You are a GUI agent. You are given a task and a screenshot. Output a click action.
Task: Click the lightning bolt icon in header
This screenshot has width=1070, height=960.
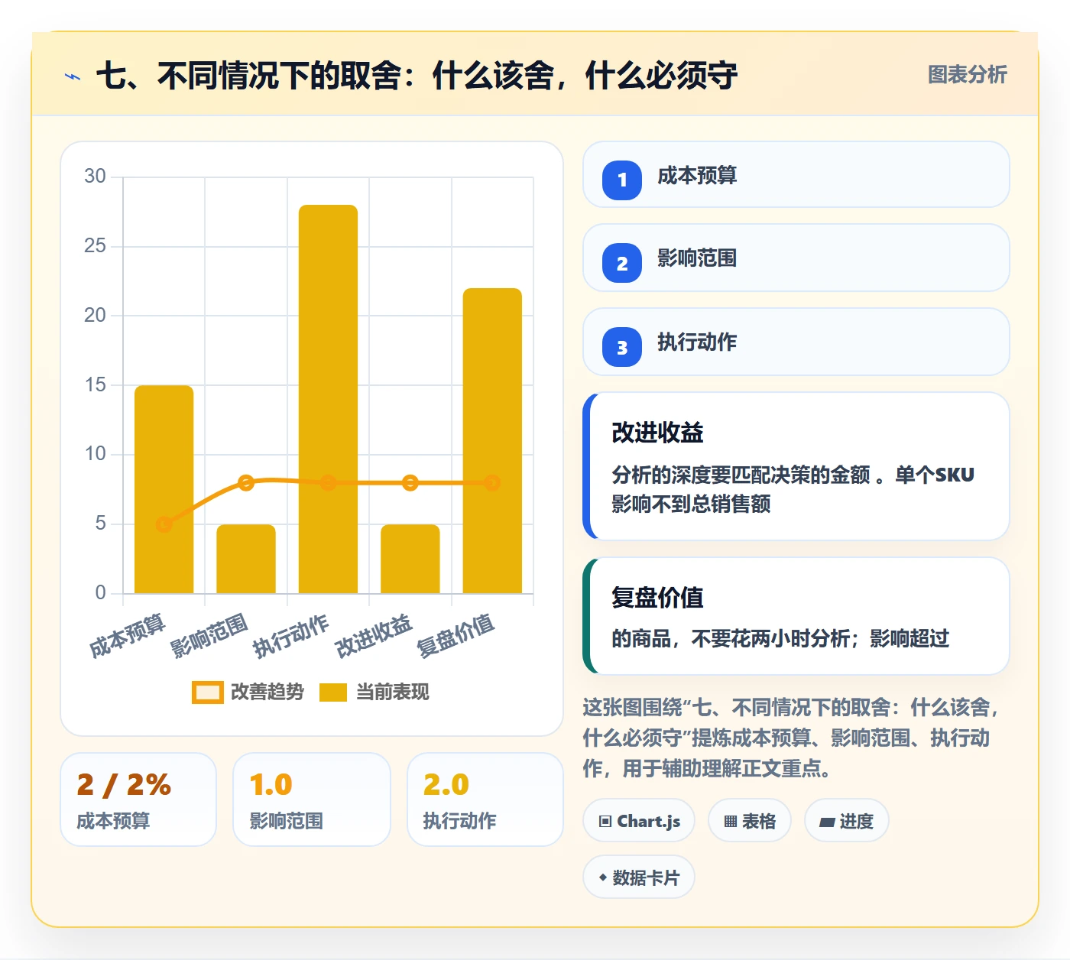click(73, 76)
